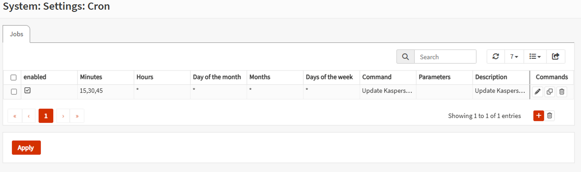Go to the first page with «
This screenshot has width=581, height=172.
[15, 116]
